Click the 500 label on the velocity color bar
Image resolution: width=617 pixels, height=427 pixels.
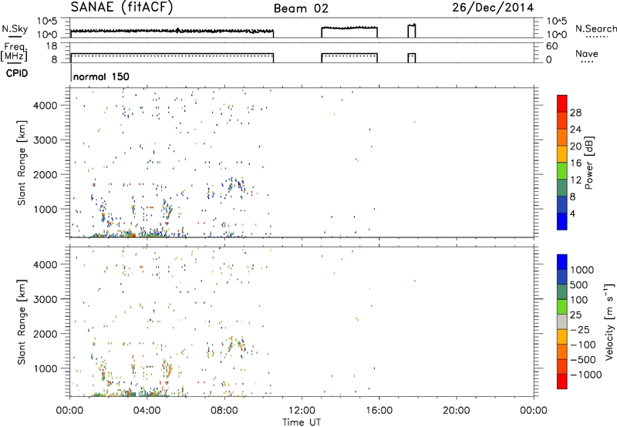click(x=581, y=284)
